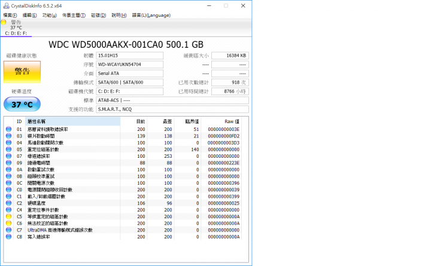Screen dimensions: 431x266
Task: Click the blue status orb for attribute C4
Action: 9,210
